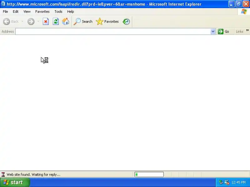Click the green Go button
The image size is (250, 187).
click(224, 31)
